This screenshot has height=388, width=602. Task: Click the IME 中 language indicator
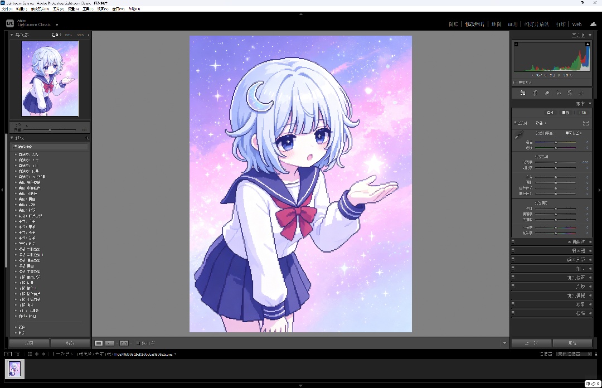point(588,384)
